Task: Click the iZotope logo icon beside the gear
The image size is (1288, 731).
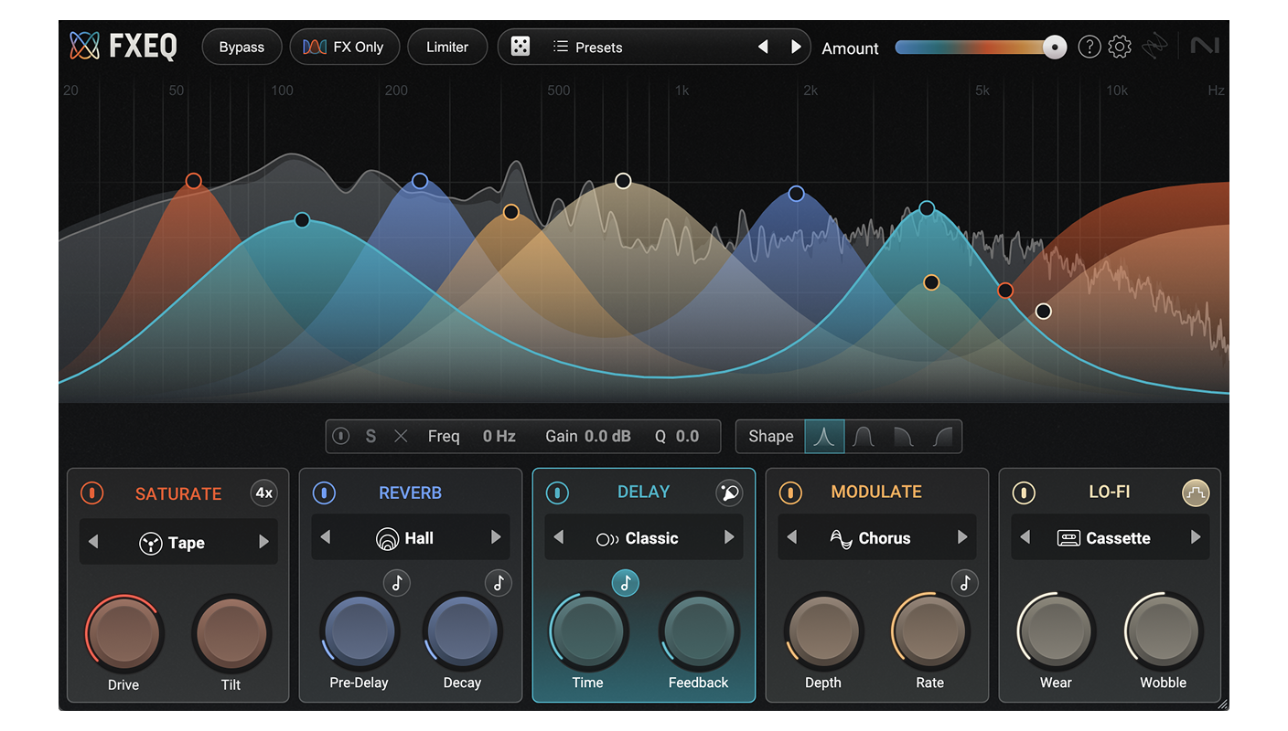Action: click(1154, 47)
